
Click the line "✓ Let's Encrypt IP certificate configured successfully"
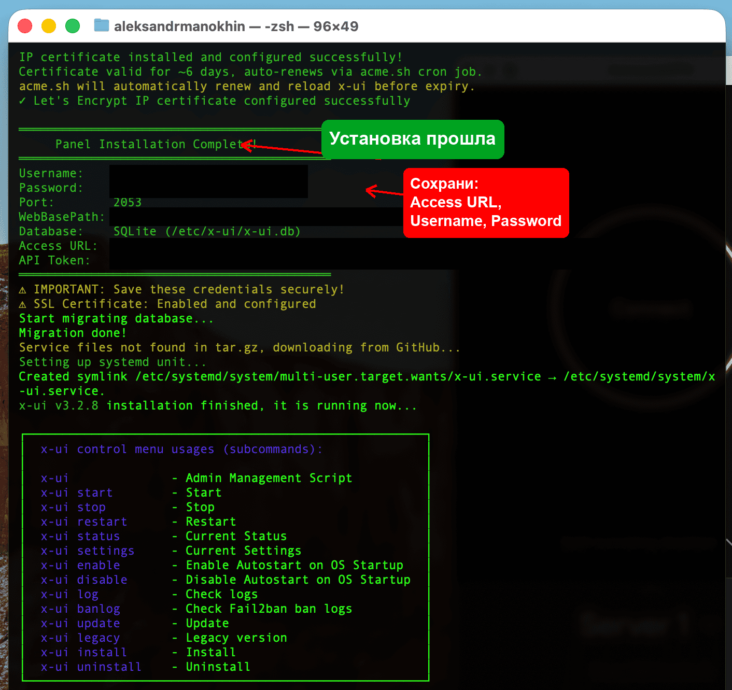215,101
